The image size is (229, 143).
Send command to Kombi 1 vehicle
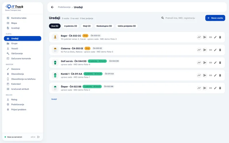pos(205,75)
